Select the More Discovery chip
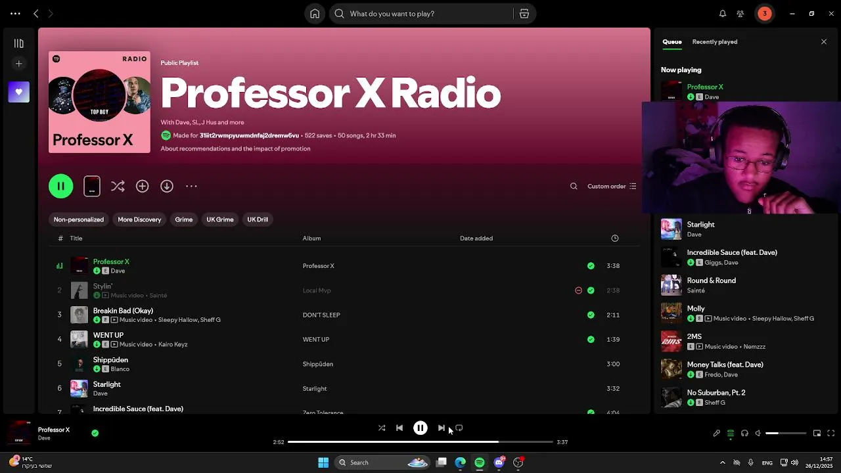Image resolution: width=841 pixels, height=473 pixels. pyautogui.click(x=139, y=219)
